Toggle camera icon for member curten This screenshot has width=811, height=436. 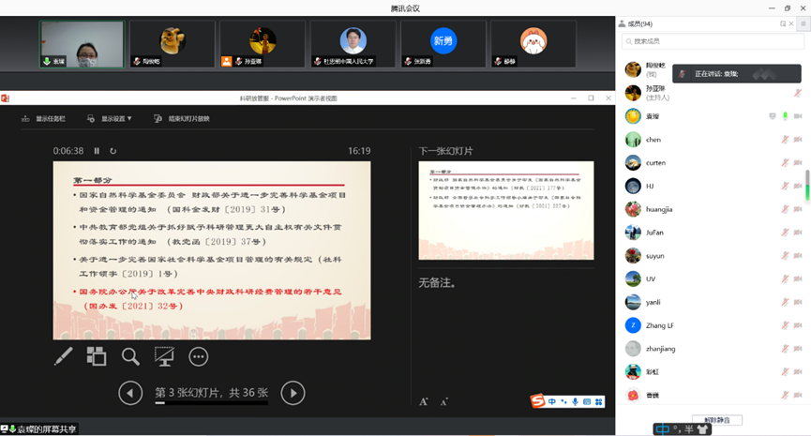click(x=798, y=163)
